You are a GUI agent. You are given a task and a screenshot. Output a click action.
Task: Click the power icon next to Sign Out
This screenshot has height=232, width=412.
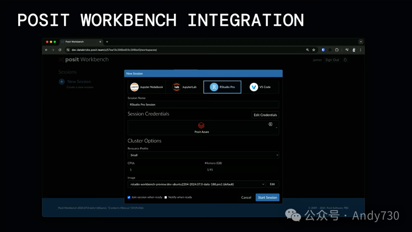coord(345,60)
